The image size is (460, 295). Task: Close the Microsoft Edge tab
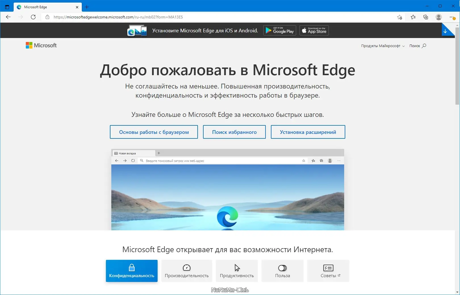pos(77,7)
